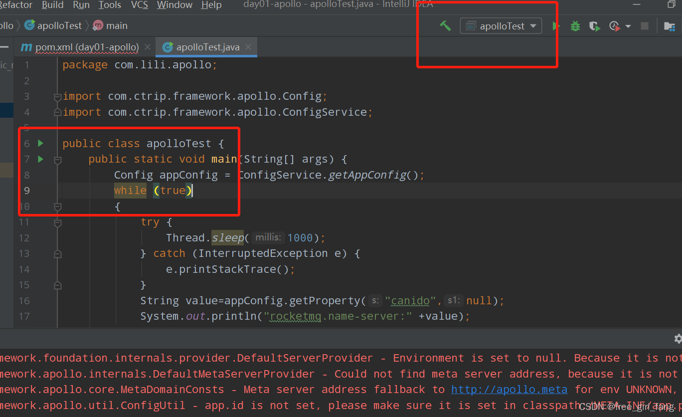This screenshot has height=417, width=682.
Task: Open the Build menu
Action: pyautogui.click(x=53, y=5)
